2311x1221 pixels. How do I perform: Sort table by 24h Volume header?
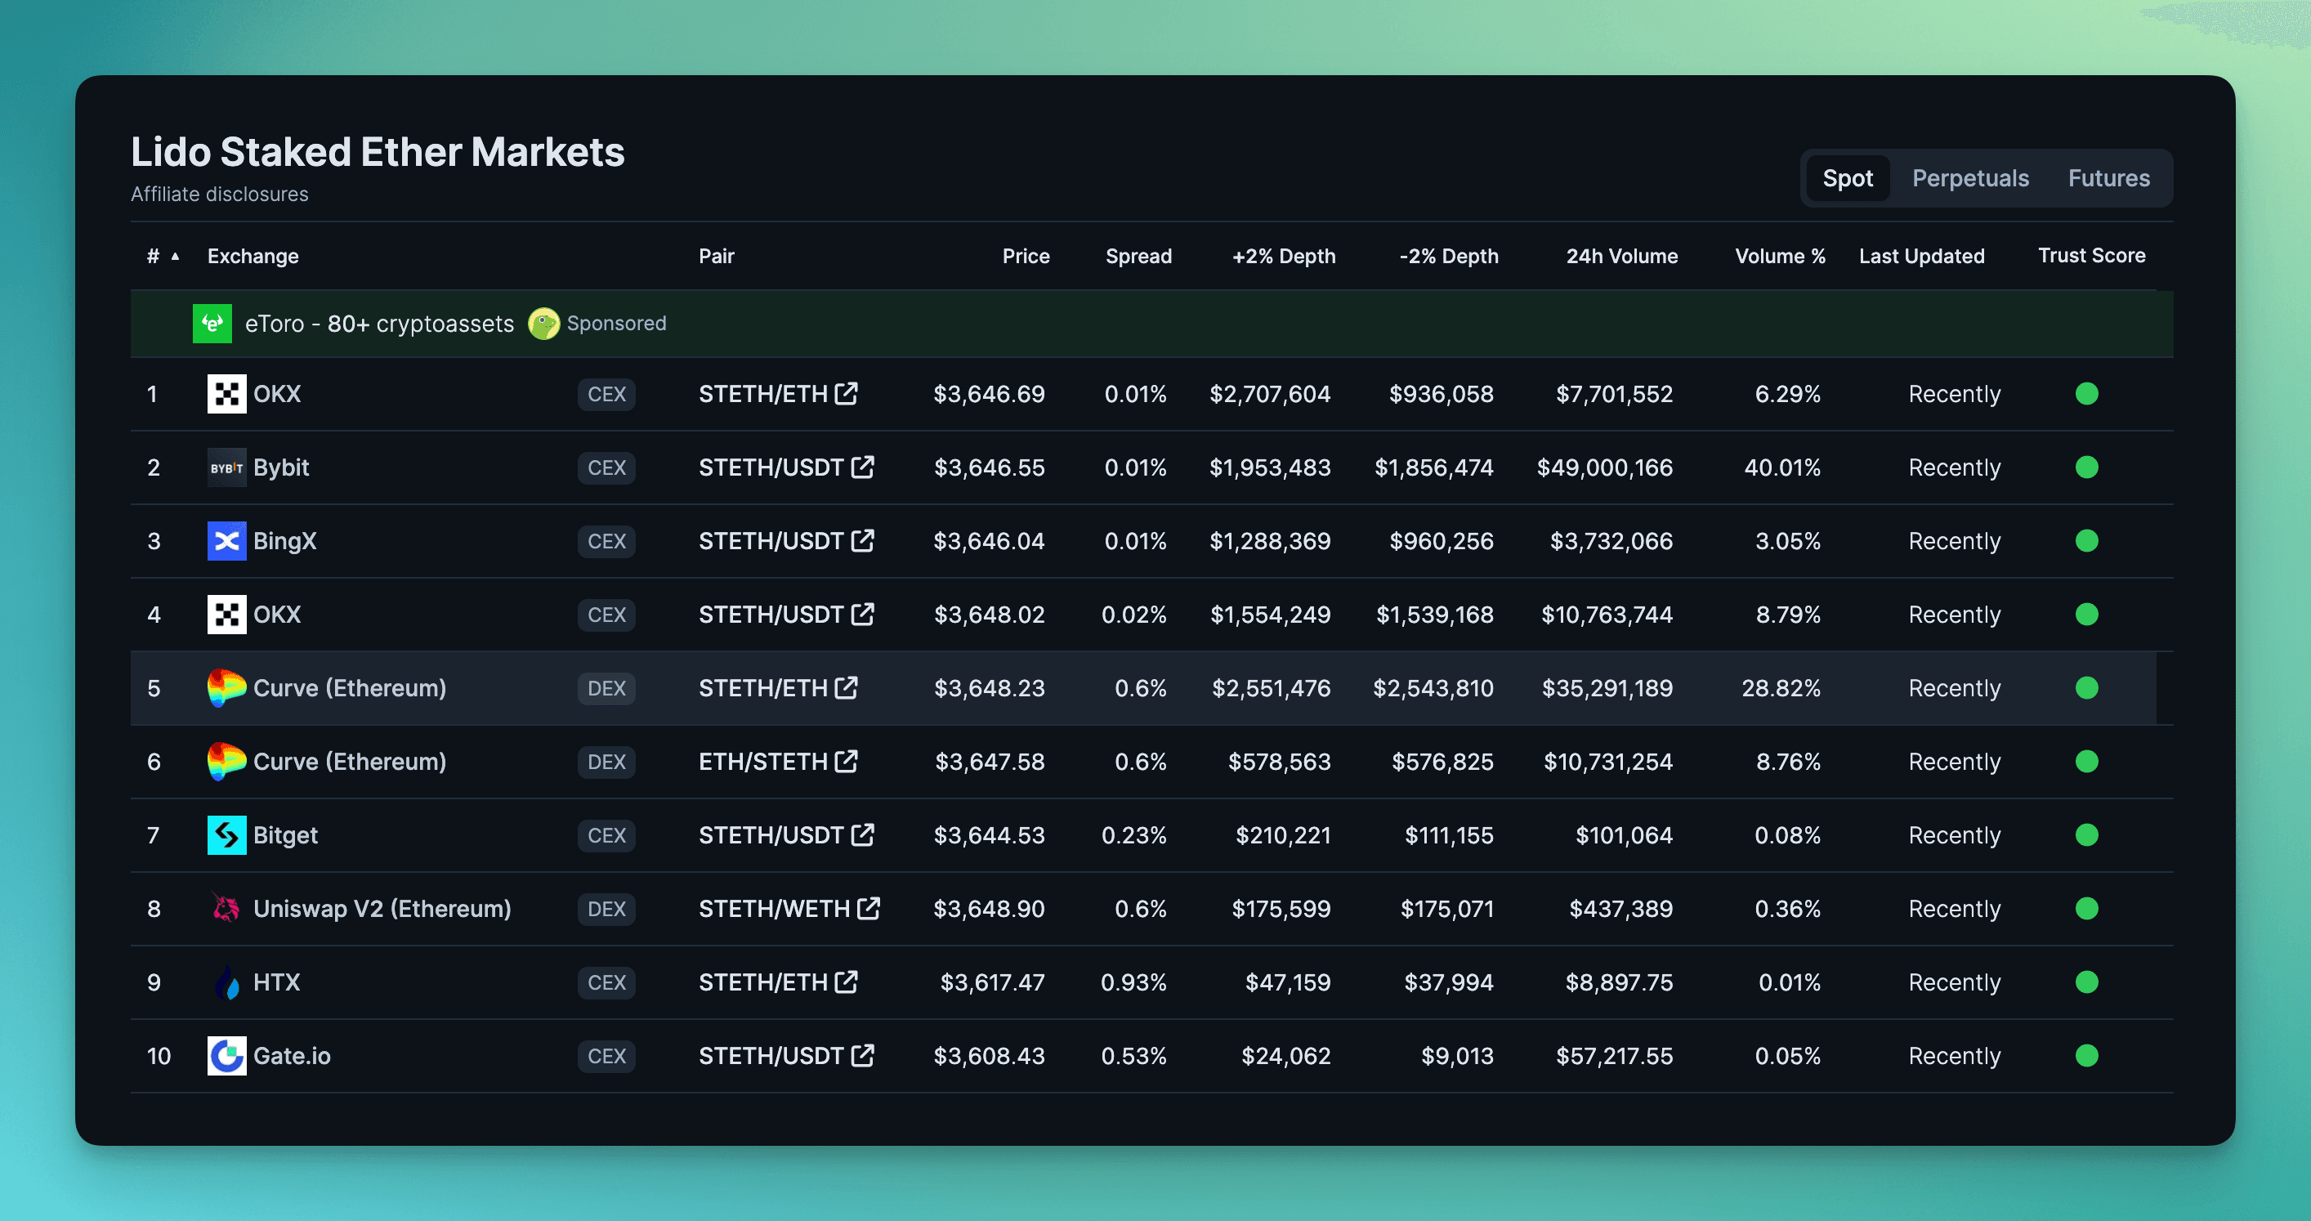[x=1622, y=256]
